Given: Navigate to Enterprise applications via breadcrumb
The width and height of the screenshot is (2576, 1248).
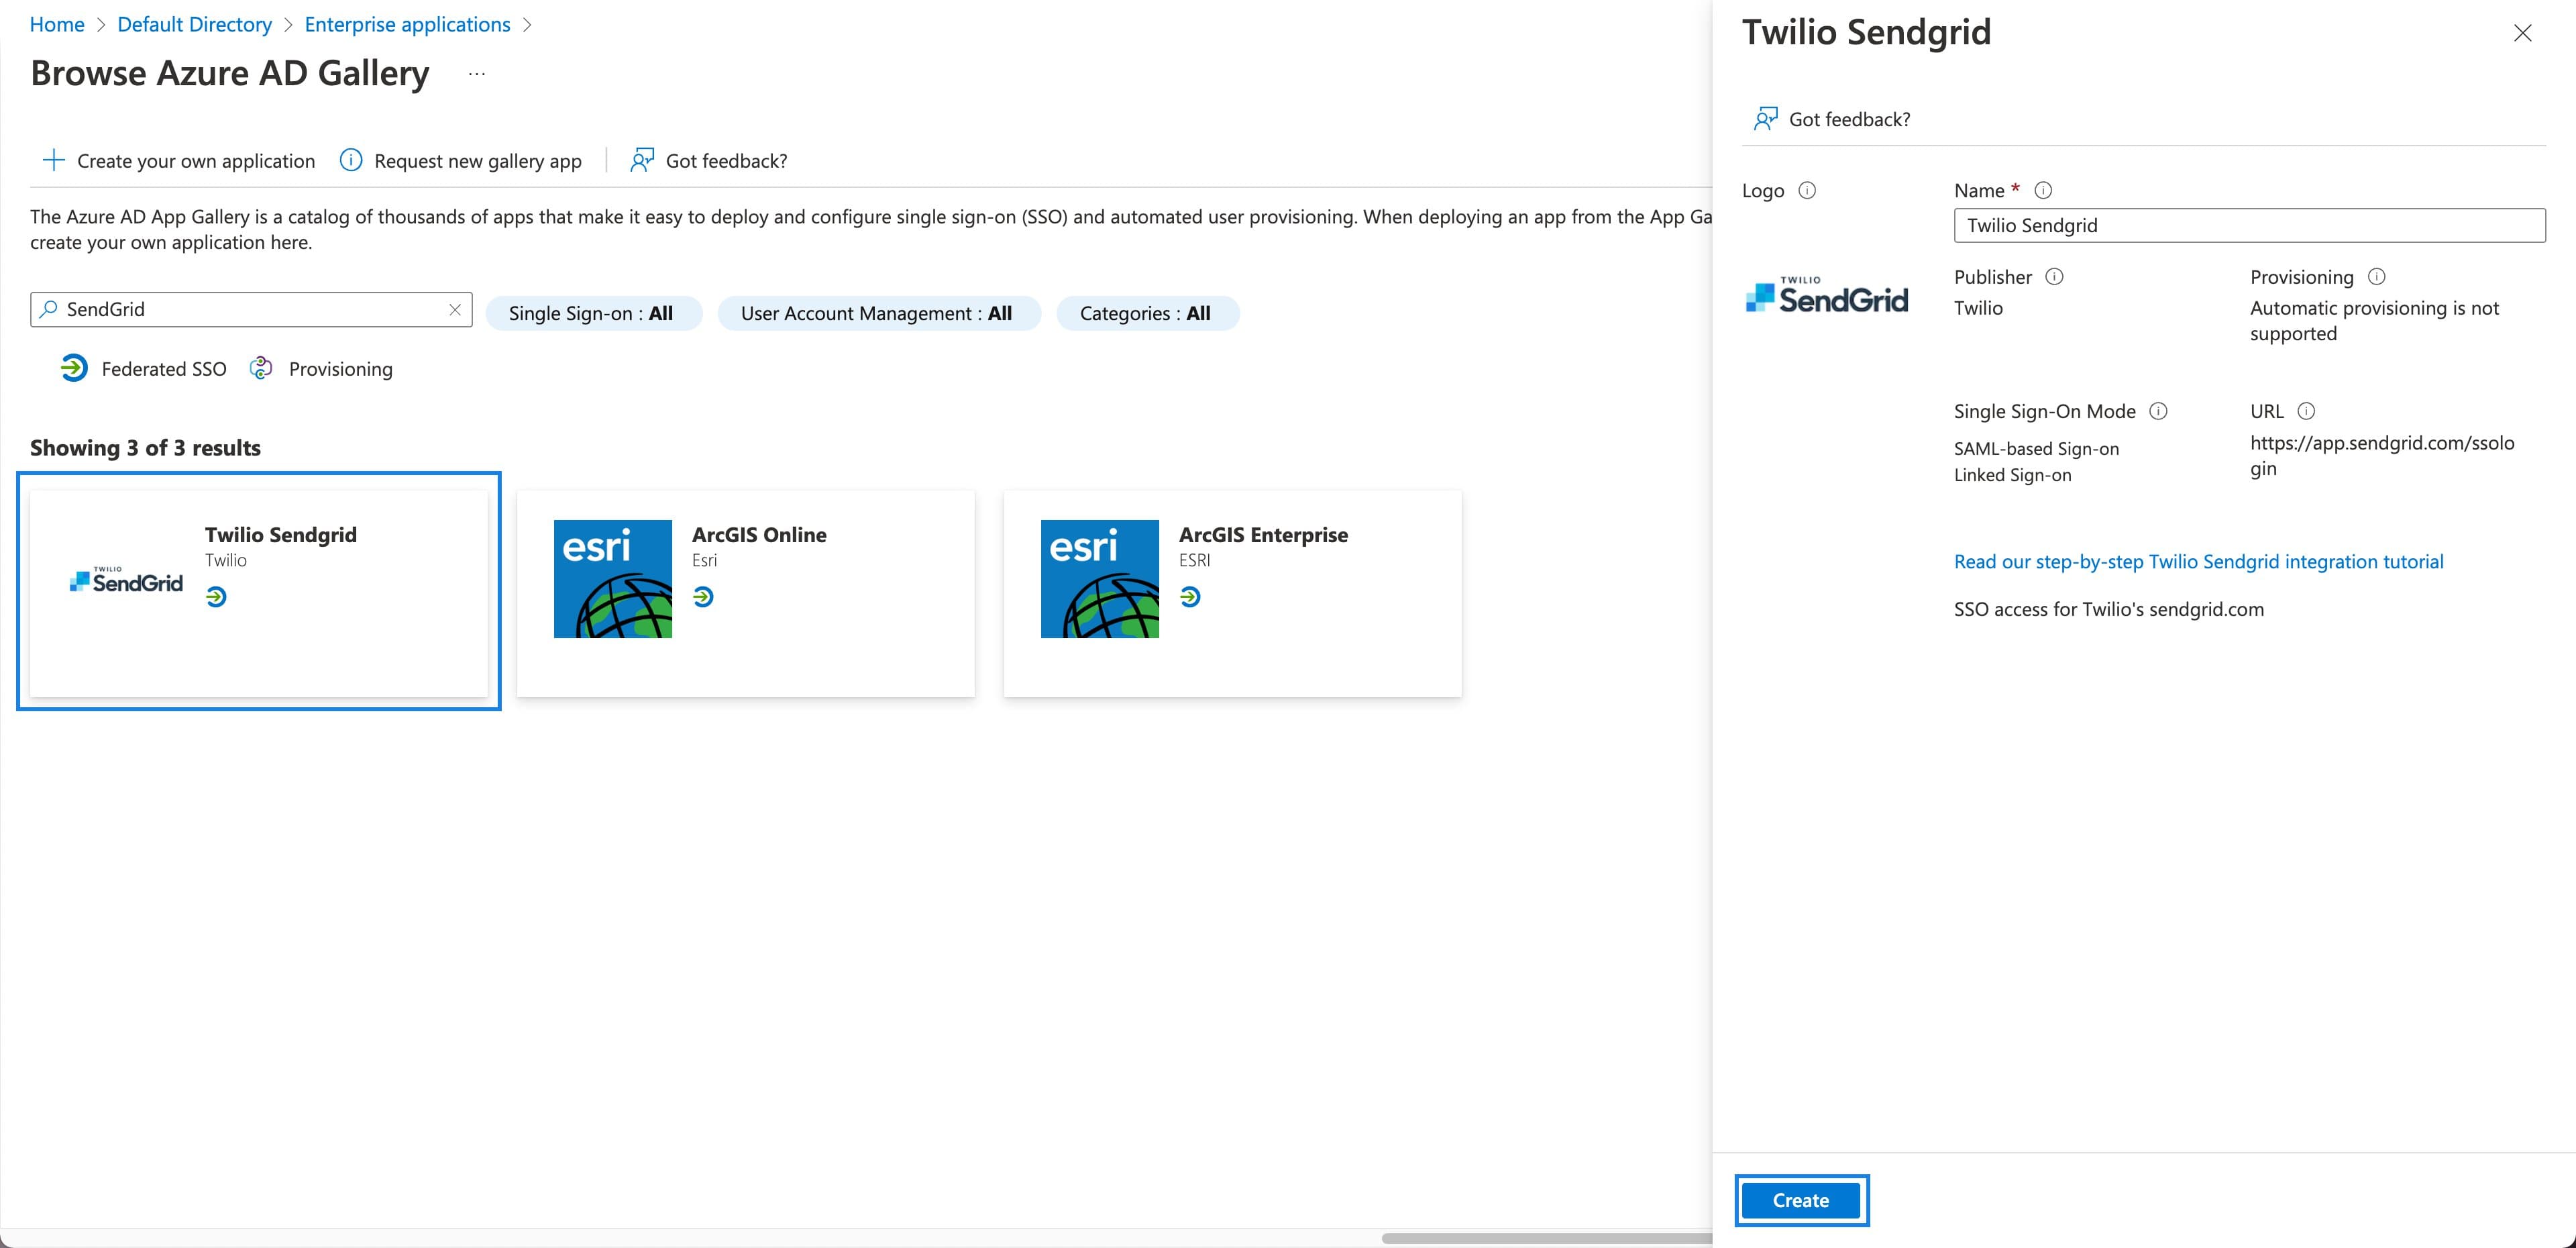Looking at the screenshot, I should (x=407, y=24).
